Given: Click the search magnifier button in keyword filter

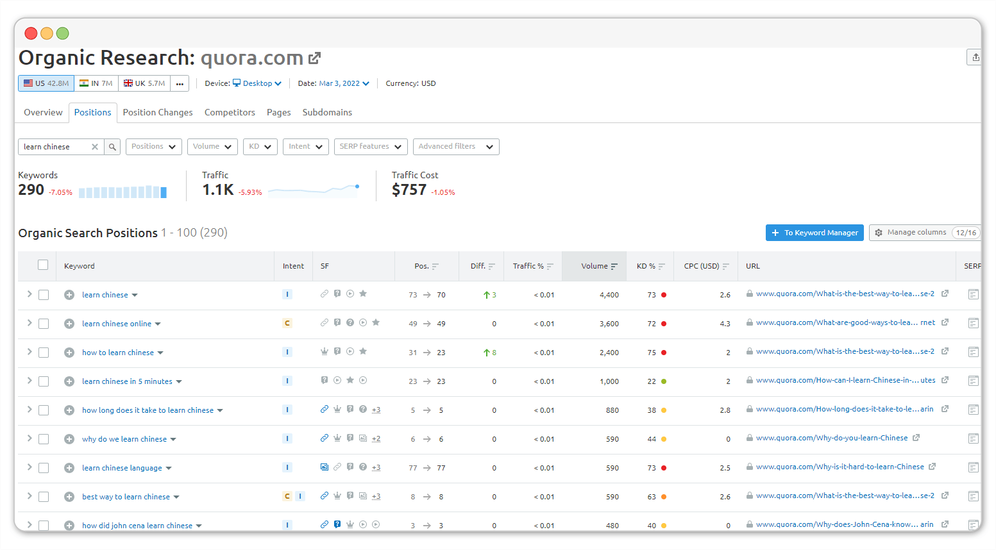Looking at the screenshot, I should click(x=112, y=147).
